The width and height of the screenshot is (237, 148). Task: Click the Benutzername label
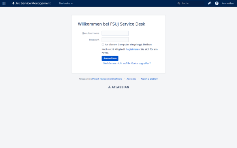click(x=91, y=33)
